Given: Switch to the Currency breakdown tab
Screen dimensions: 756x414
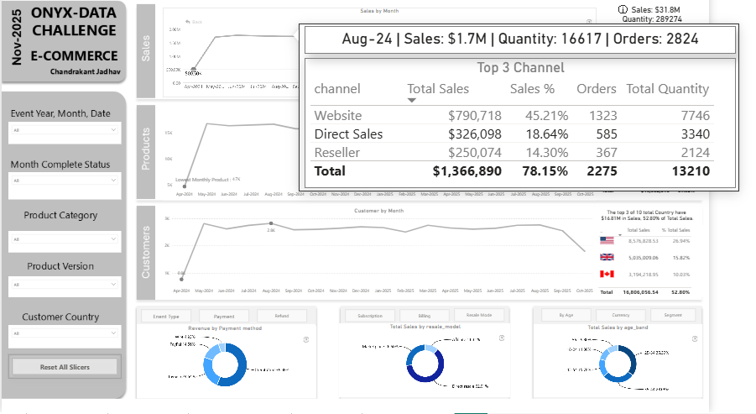Looking at the screenshot, I should point(623,316).
